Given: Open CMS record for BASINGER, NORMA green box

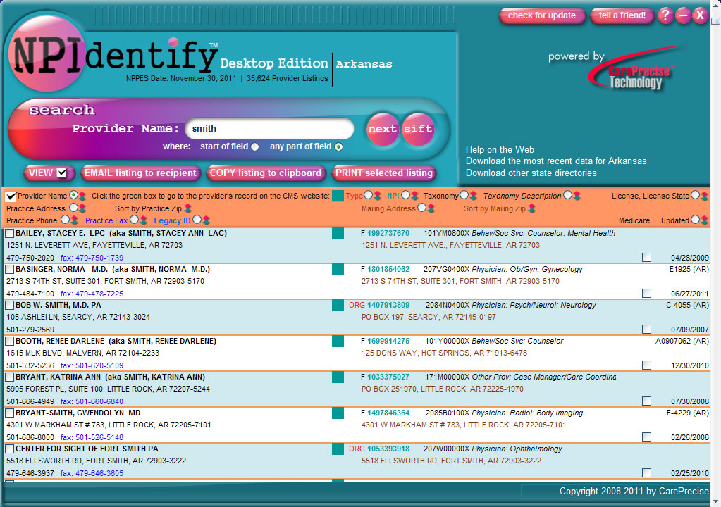Looking at the screenshot, I should coord(338,270).
